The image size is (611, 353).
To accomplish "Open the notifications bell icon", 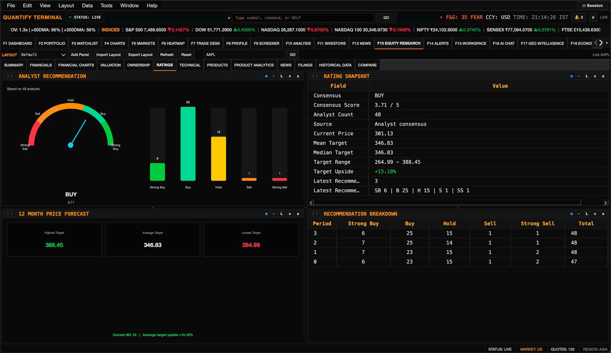I will pos(579,17).
